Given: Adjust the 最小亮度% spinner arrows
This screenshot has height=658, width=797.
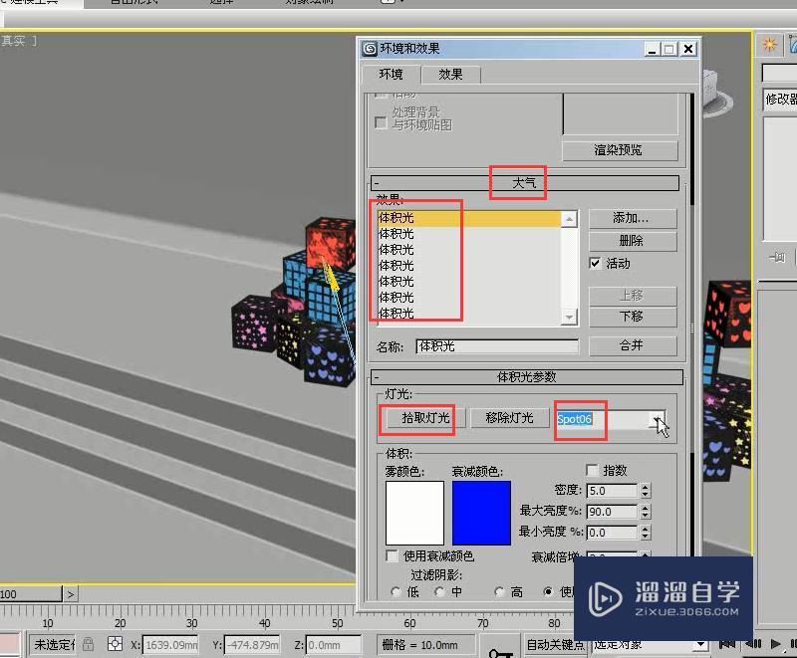Looking at the screenshot, I should (x=645, y=533).
